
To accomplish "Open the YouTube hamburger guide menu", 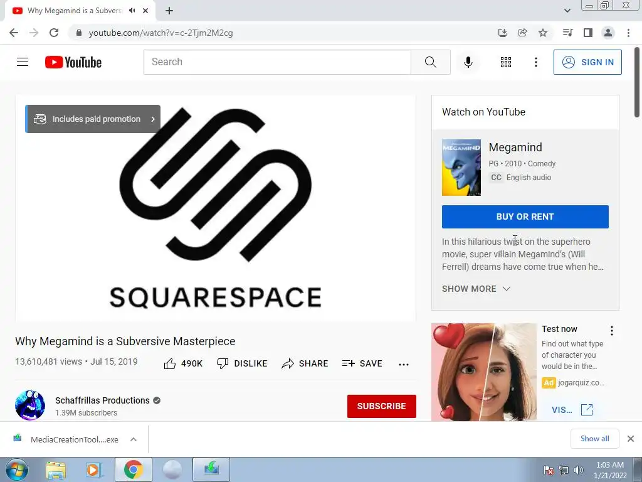I will coord(23,62).
